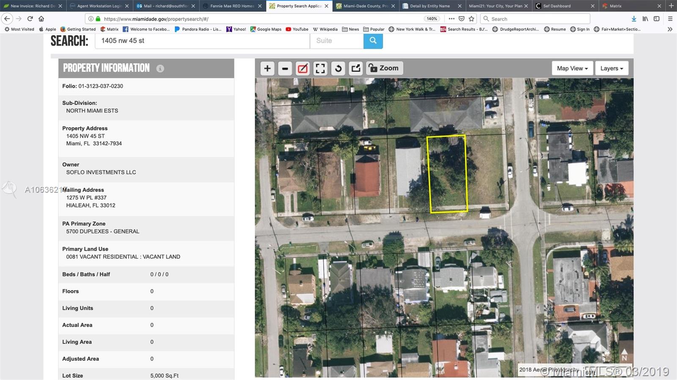Viewport: 677px width, 380px height.
Task: Open the Wikipedia bookmark
Action: click(325, 29)
